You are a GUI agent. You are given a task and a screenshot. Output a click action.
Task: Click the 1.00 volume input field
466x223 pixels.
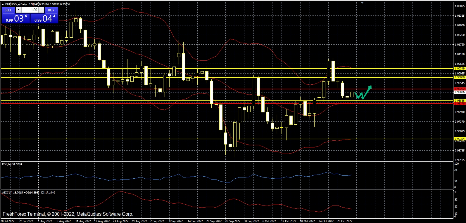pyautogui.click(x=30, y=10)
